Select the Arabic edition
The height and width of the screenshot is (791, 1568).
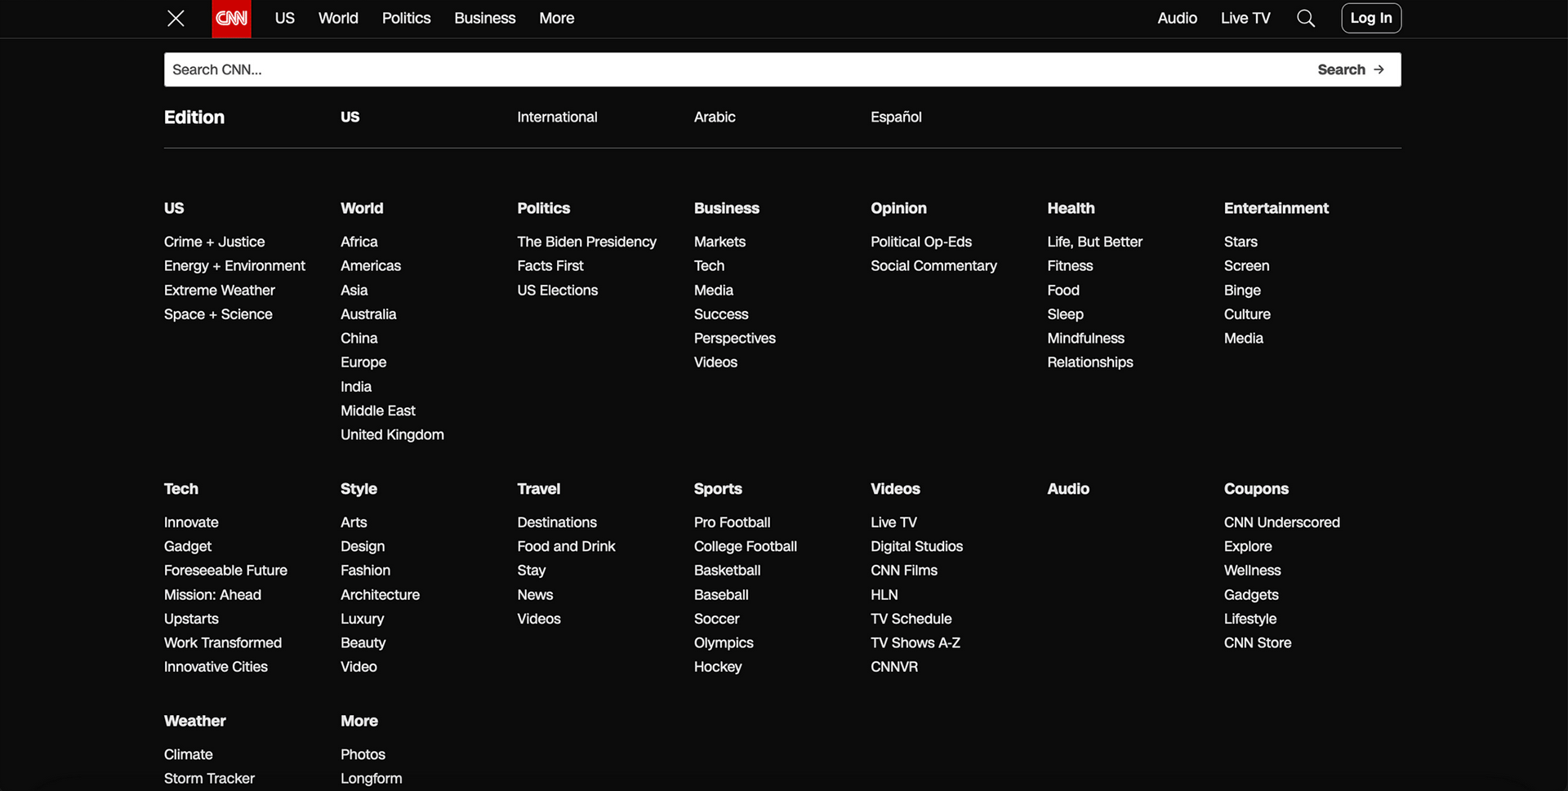click(715, 117)
